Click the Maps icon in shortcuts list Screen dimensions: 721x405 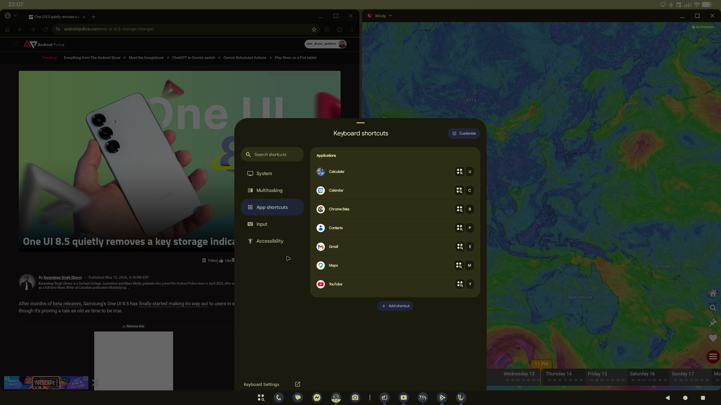[x=320, y=266]
